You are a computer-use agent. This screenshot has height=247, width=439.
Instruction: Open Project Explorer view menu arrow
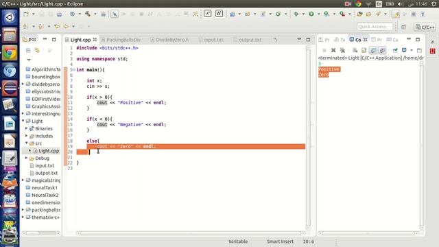(x=29, y=60)
